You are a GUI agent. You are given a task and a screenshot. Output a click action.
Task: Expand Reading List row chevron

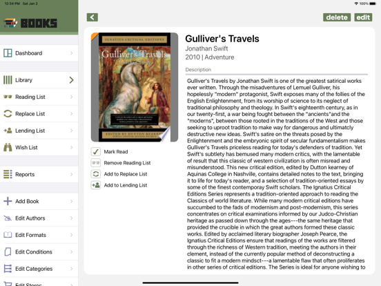[x=72, y=97]
